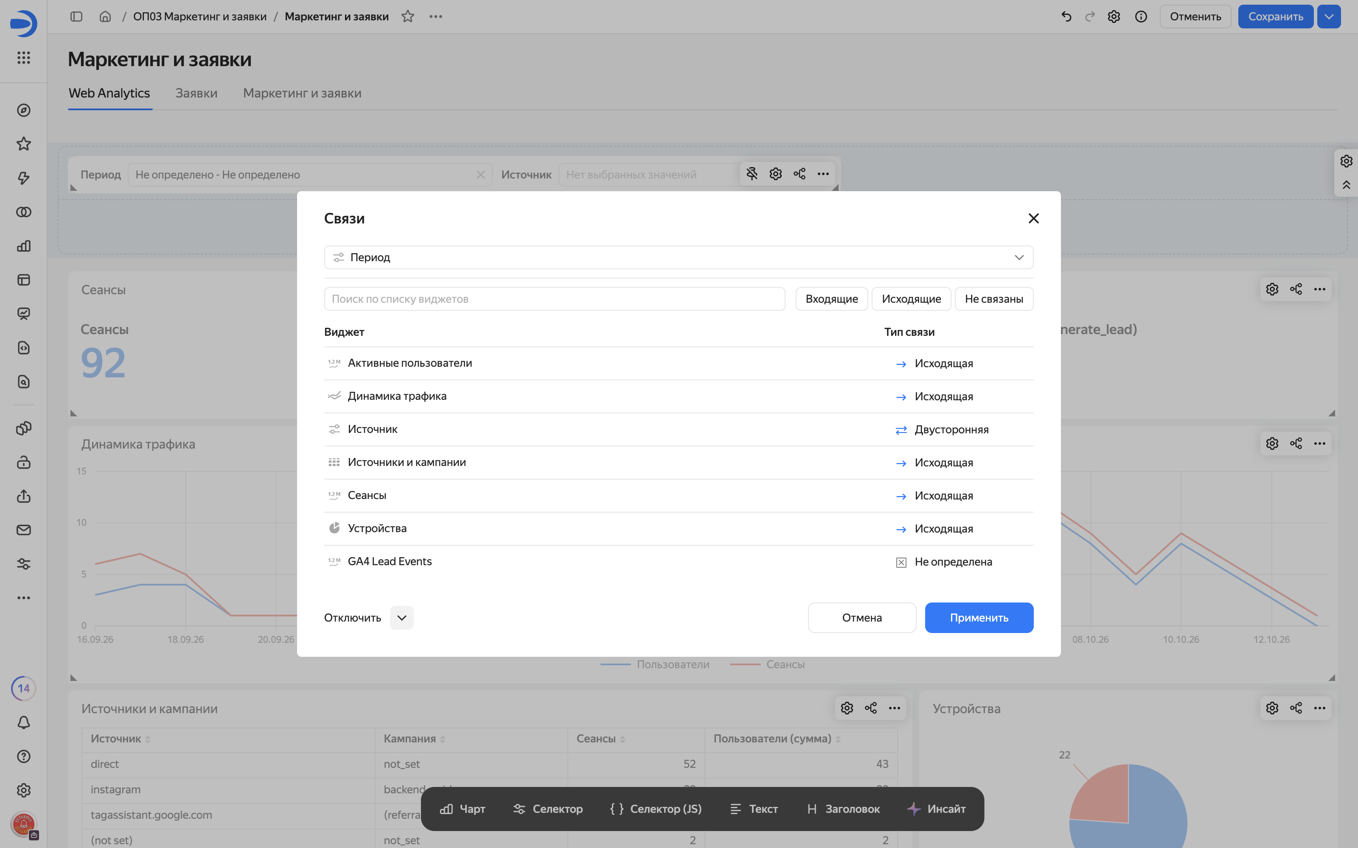Click the compass navigation sidebar icon
This screenshot has height=848, width=1358.
[x=24, y=111]
